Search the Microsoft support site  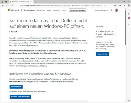click(112, 10)
